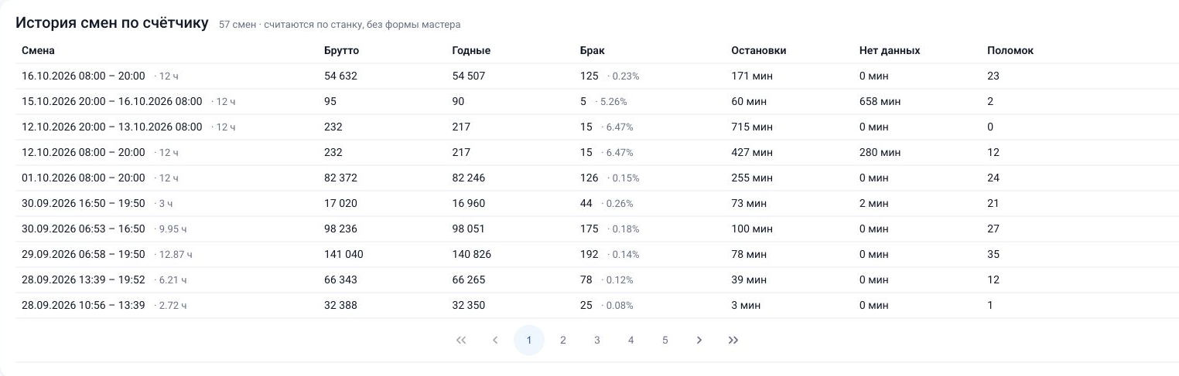
Task: Select the 16.10.2026 08:00 – 20:00 shift row
Action: pyautogui.click(x=596, y=76)
